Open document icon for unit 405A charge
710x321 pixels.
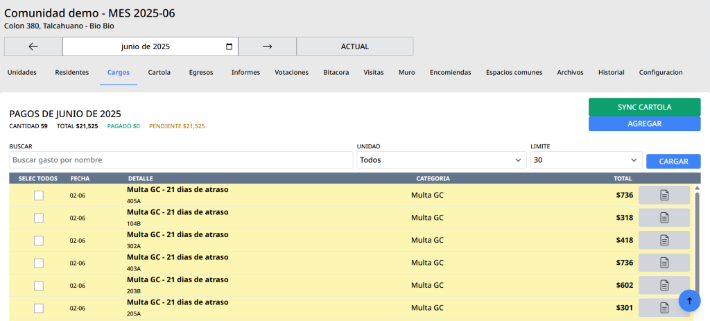[x=664, y=196]
